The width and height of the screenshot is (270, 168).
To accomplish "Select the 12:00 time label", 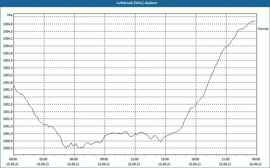I will 134,159.
